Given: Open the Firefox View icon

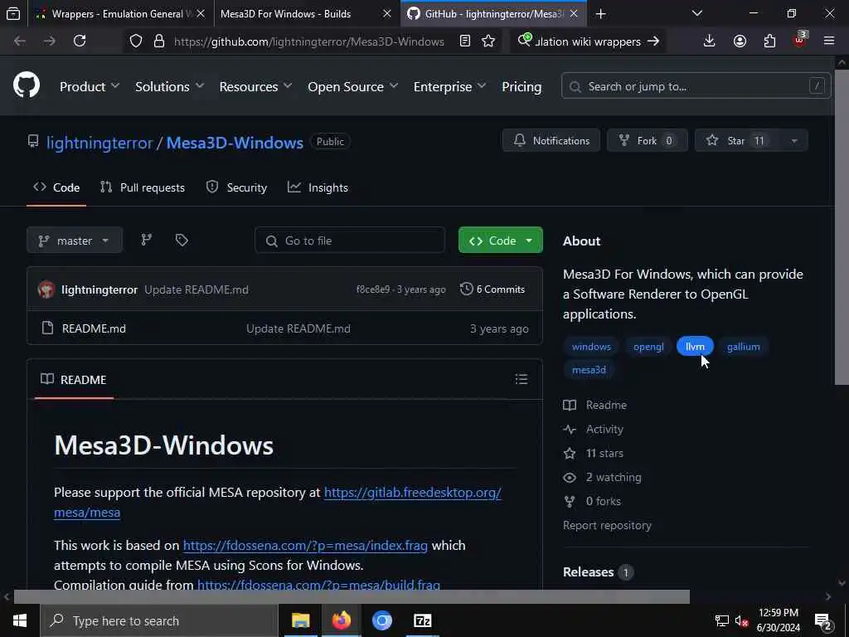Looking at the screenshot, I should (x=13, y=13).
